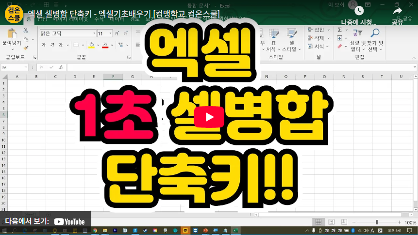Expand the 붙여넣기 paste options arrow
Screen dimensions: 418x235
[x=12, y=49]
